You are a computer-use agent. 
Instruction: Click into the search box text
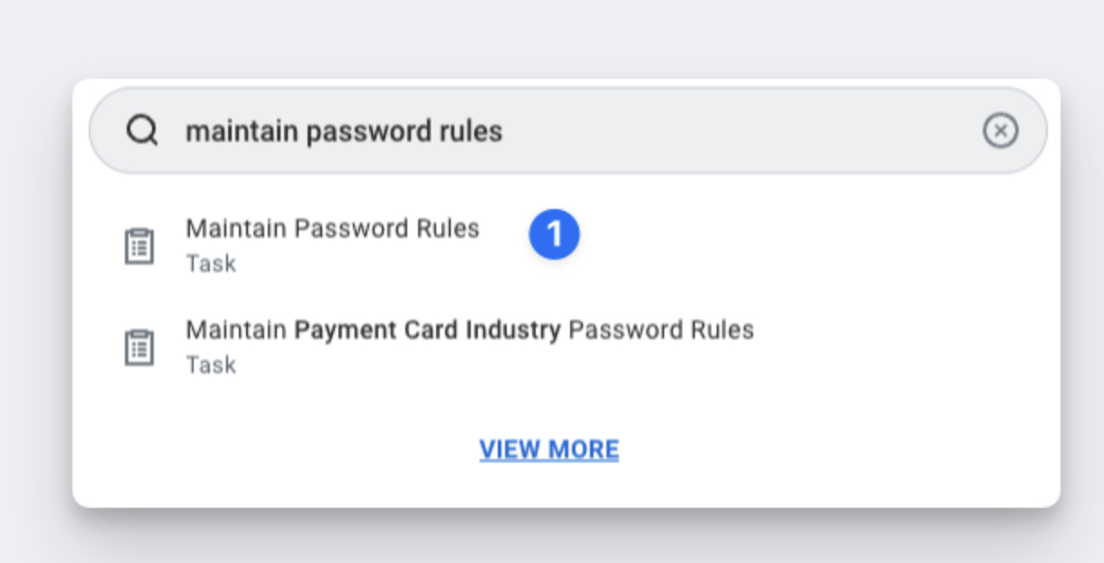click(344, 132)
